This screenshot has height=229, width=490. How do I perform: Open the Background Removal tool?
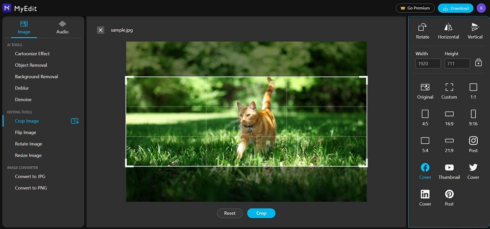[37, 77]
